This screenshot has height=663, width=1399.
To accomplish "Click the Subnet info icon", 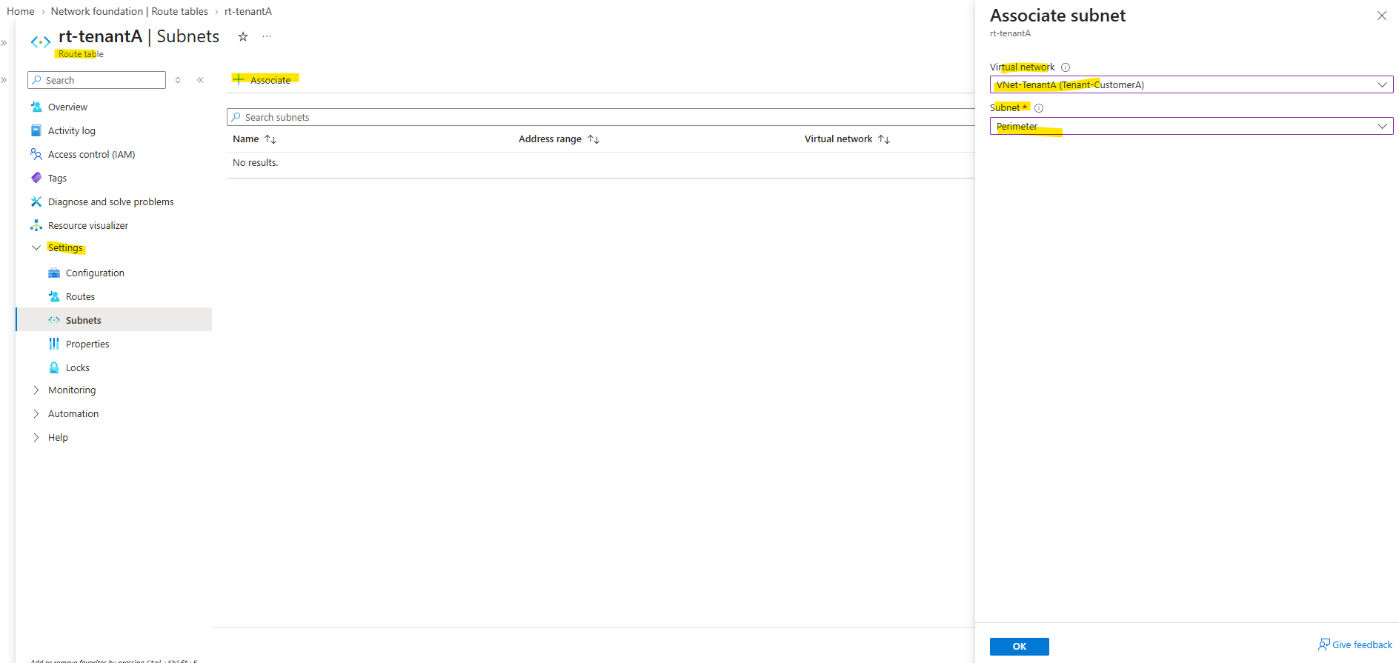I will pyautogui.click(x=1039, y=108).
